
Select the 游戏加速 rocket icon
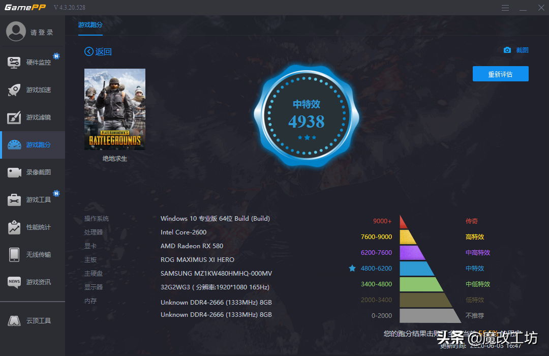point(14,90)
